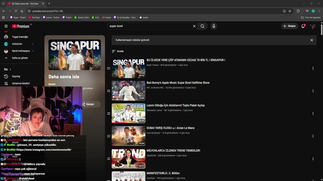Open the Sezer Yılmaz channel link
This screenshot has width=323, height=181.
coord(152,65)
